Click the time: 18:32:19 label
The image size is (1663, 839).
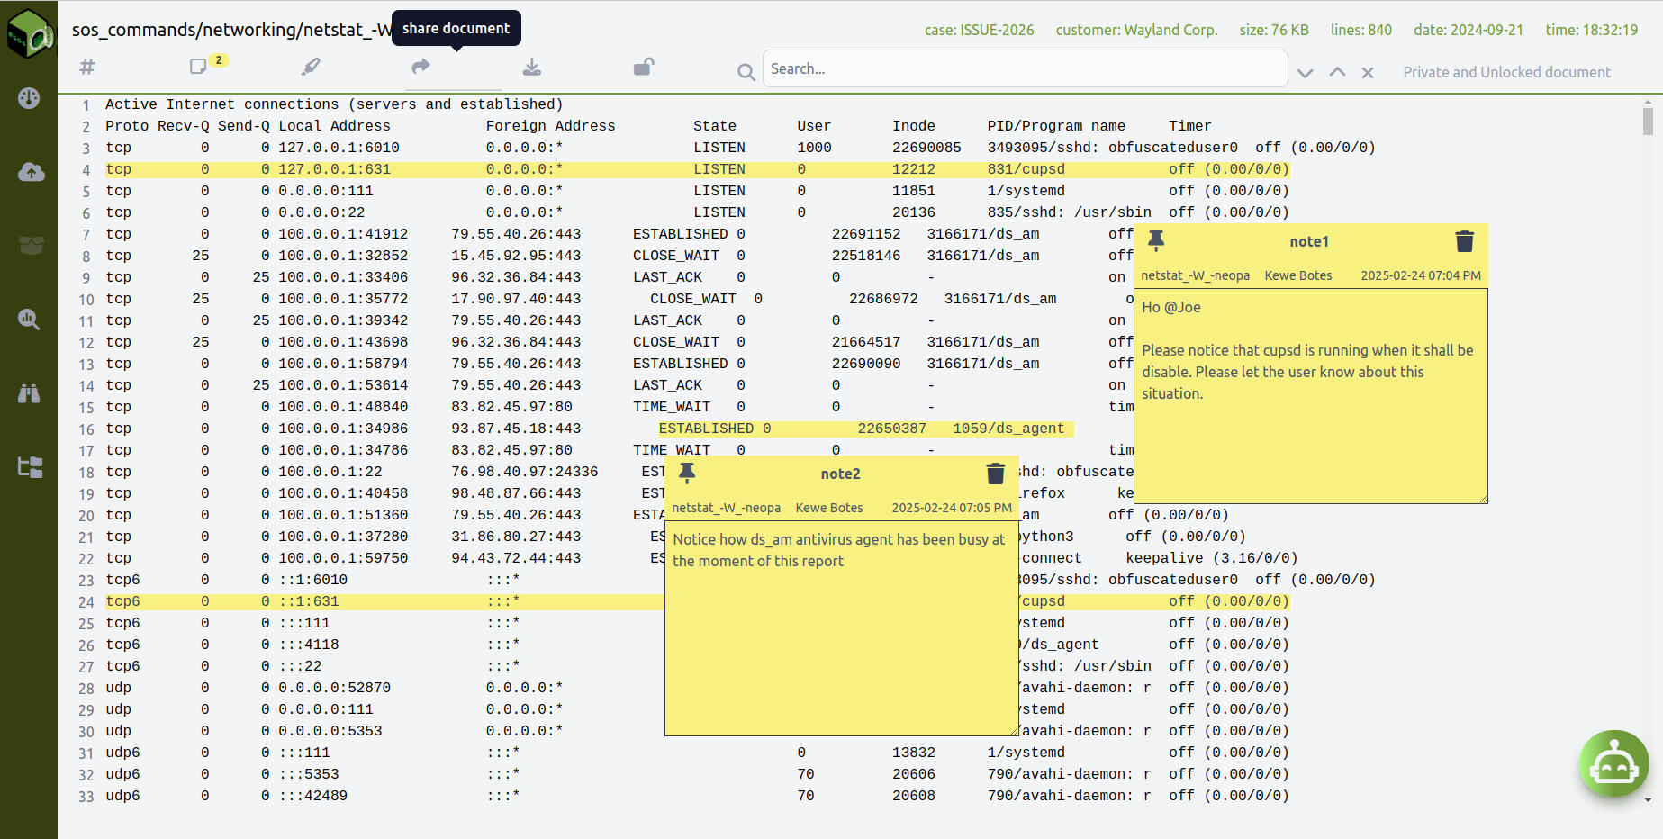point(1592,30)
